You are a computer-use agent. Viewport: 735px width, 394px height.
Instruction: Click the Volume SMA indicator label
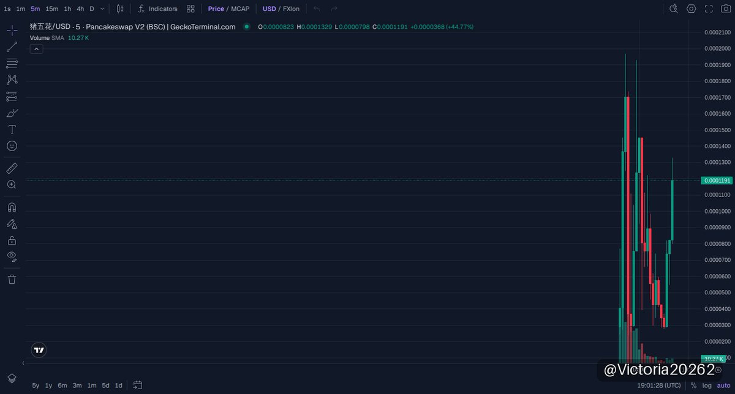click(47, 38)
